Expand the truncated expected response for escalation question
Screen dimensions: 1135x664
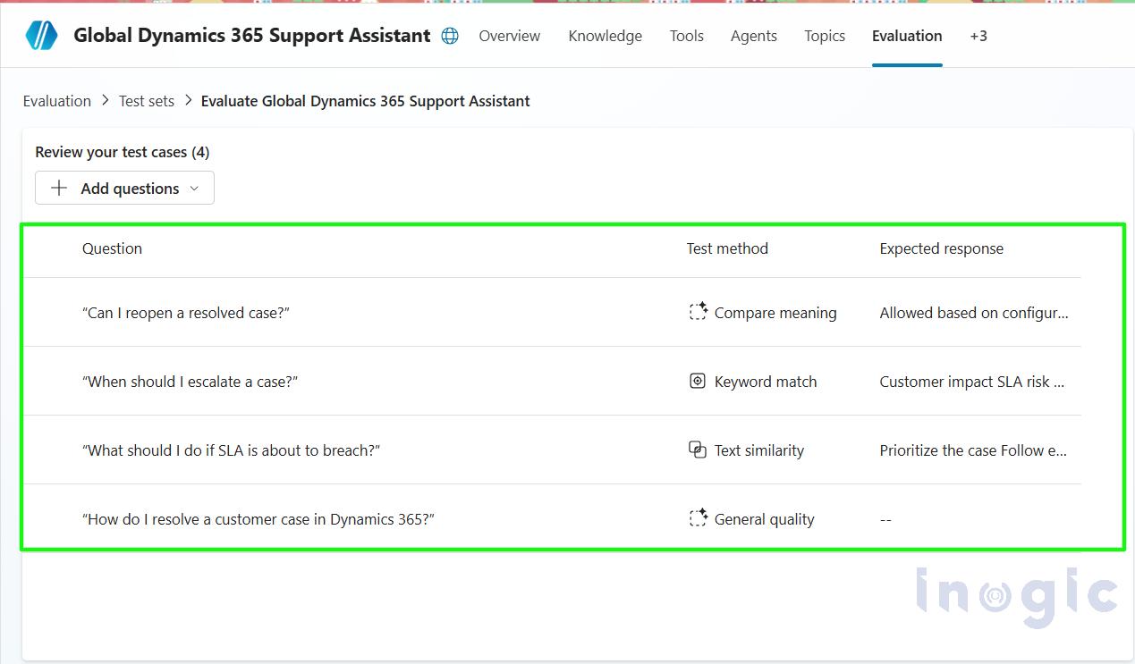[x=972, y=381]
